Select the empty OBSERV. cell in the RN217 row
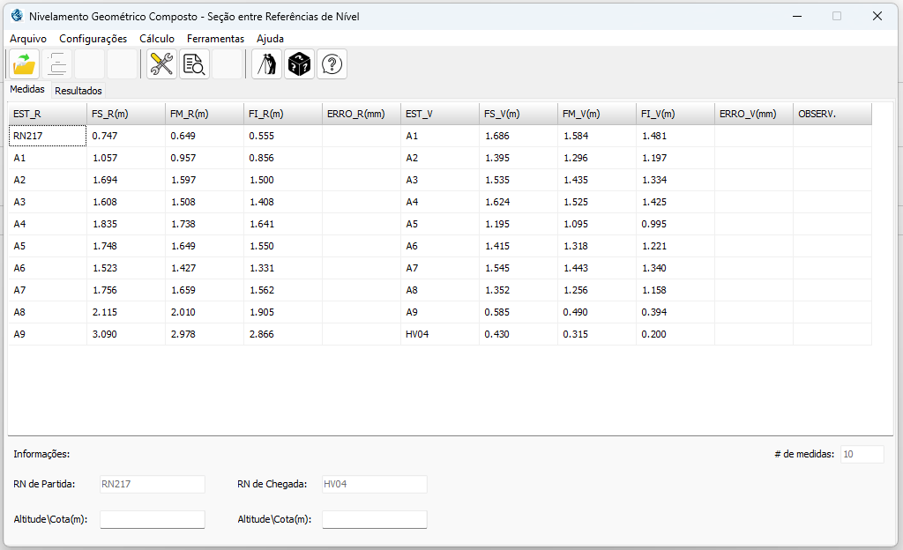 pos(832,136)
